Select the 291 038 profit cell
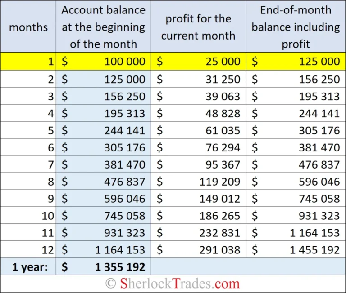The image size is (346, 293). [x=220, y=250]
